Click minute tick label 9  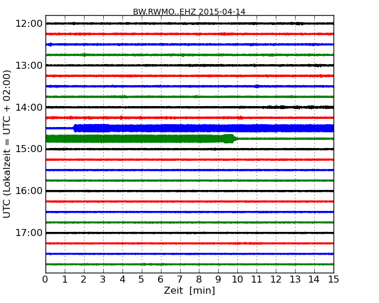pos(218,279)
